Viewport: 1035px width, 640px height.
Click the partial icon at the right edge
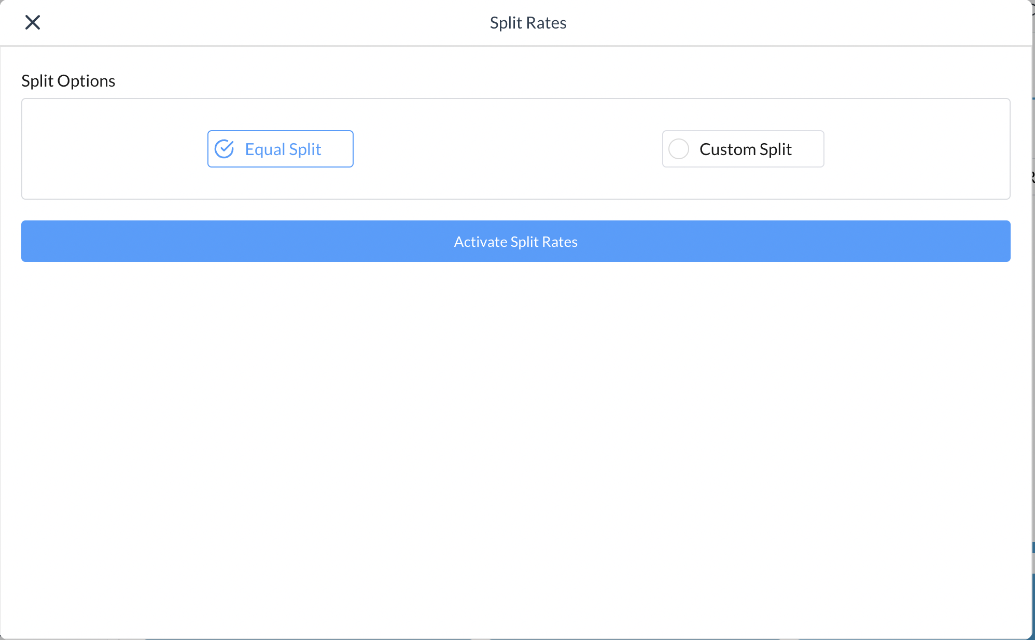click(x=1032, y=178)
